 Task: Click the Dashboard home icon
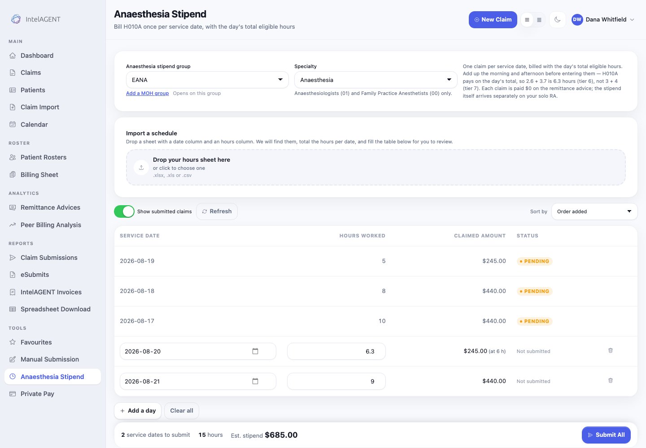[x=13, y=56]
